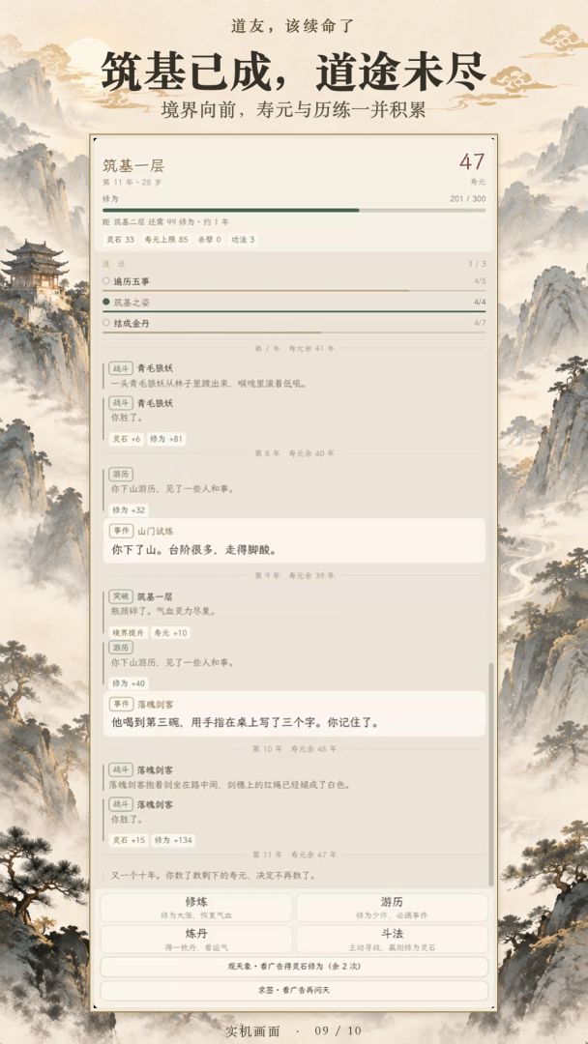Select the 遍历五事 quest radio circle
The width and height of the screenshot is (588, 1044).
pos(105,281)
